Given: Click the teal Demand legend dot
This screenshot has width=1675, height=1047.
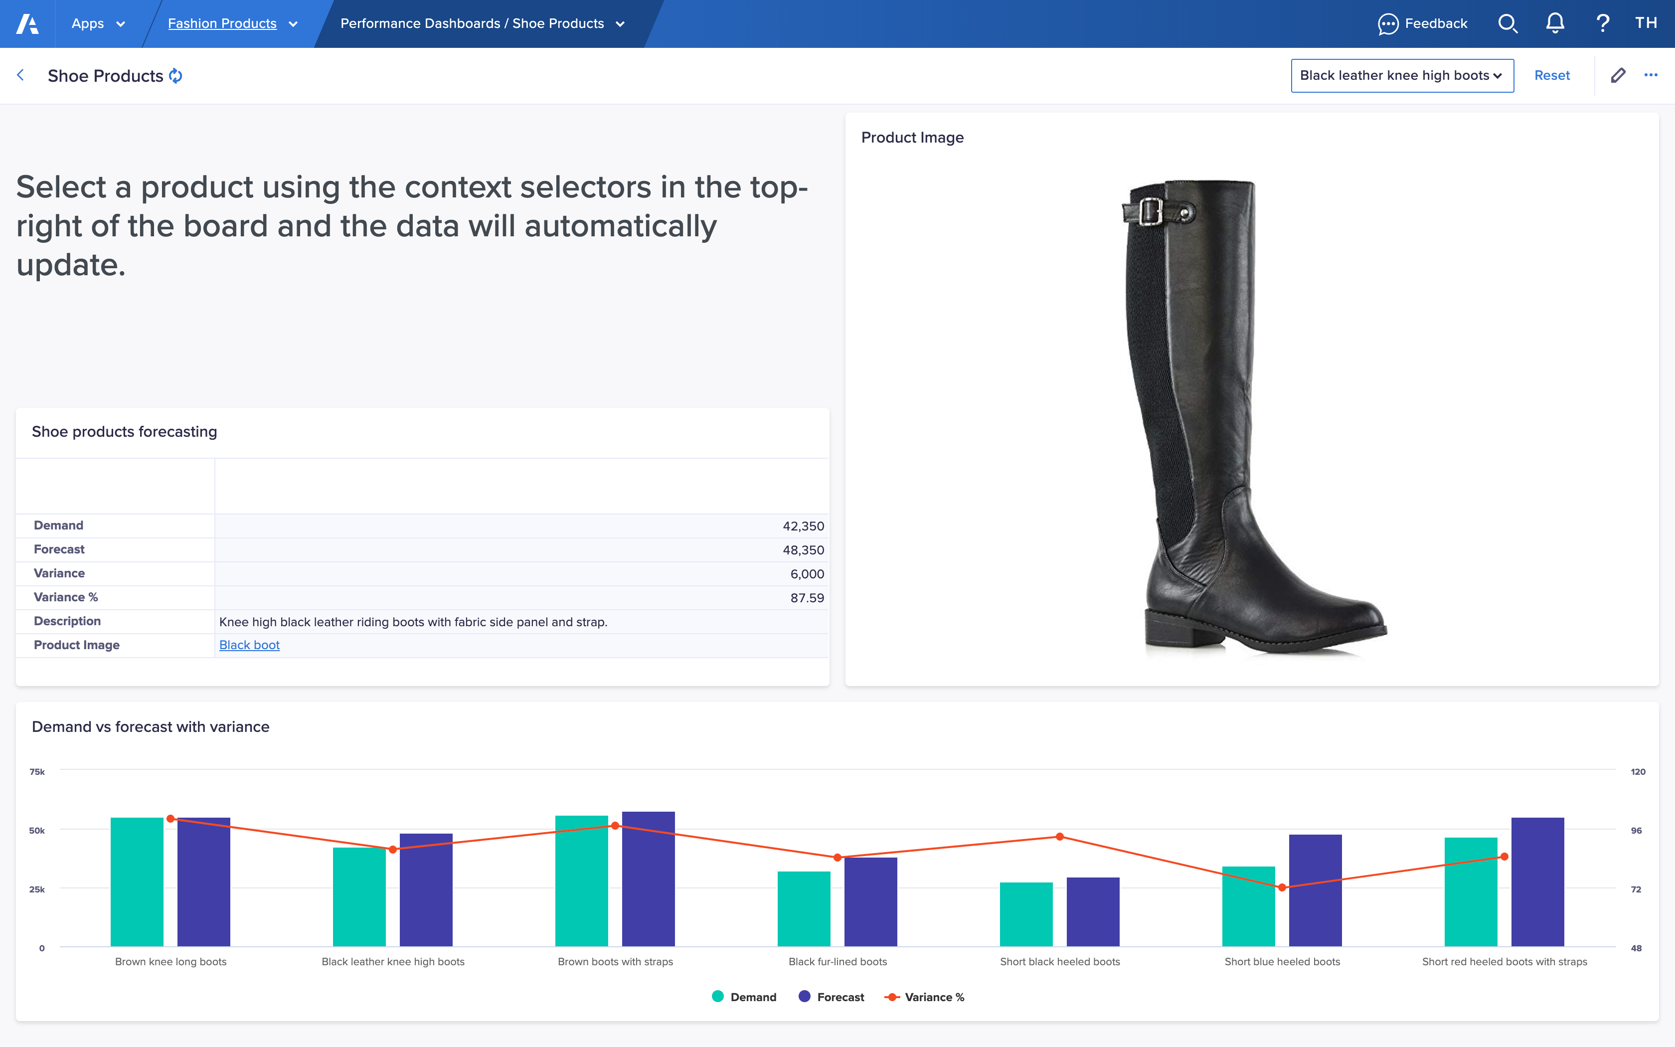Looking at the screenshot, I should [x=718, y=997].
